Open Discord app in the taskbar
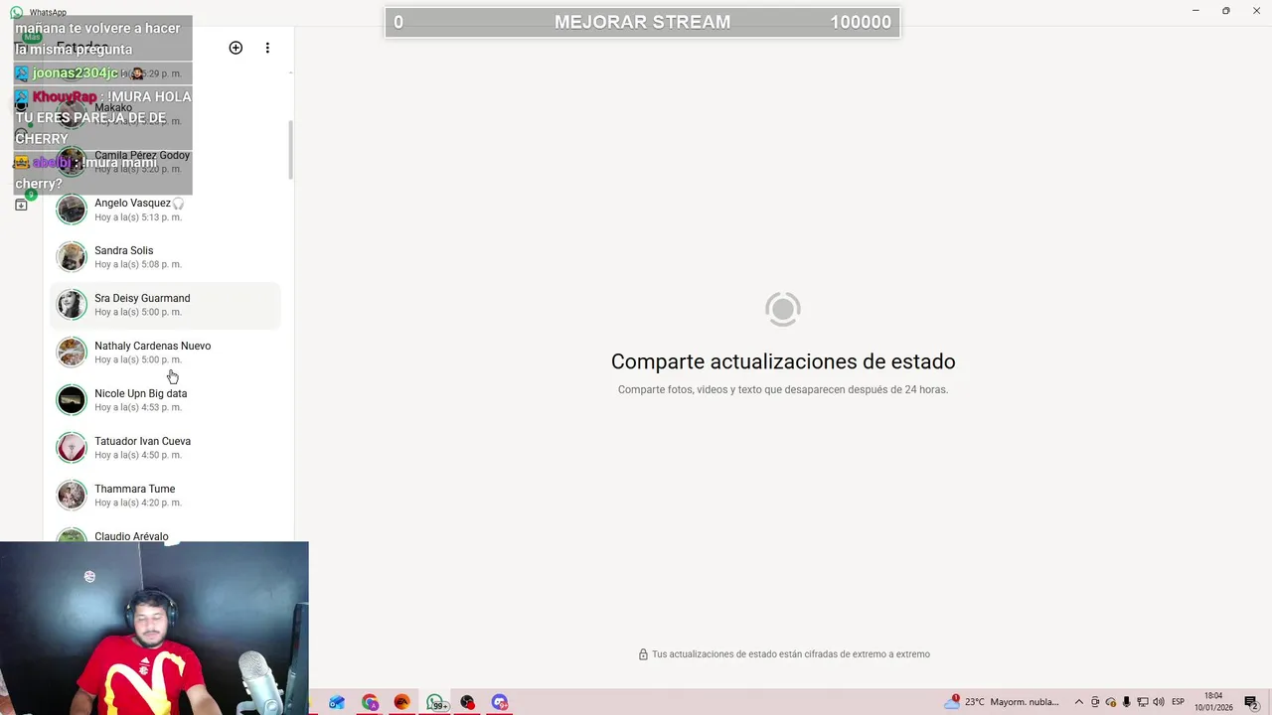This screenshot has width=1272, height=715. tap(500, 702)
